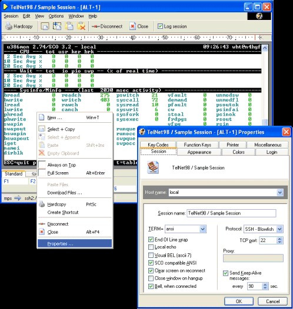
Task: Click the TCP port input field
Action: point(268,240)
